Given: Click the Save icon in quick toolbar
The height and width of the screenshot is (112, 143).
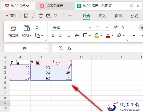Looking at the screenshot, I should [26, 16].
